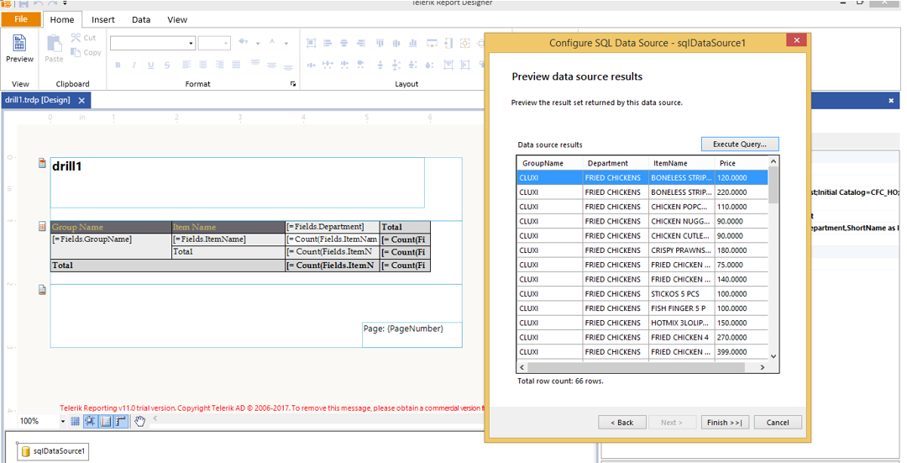Click the Finish button in wizard
Viewport: 907px width, 463px height.
[725, 423]
